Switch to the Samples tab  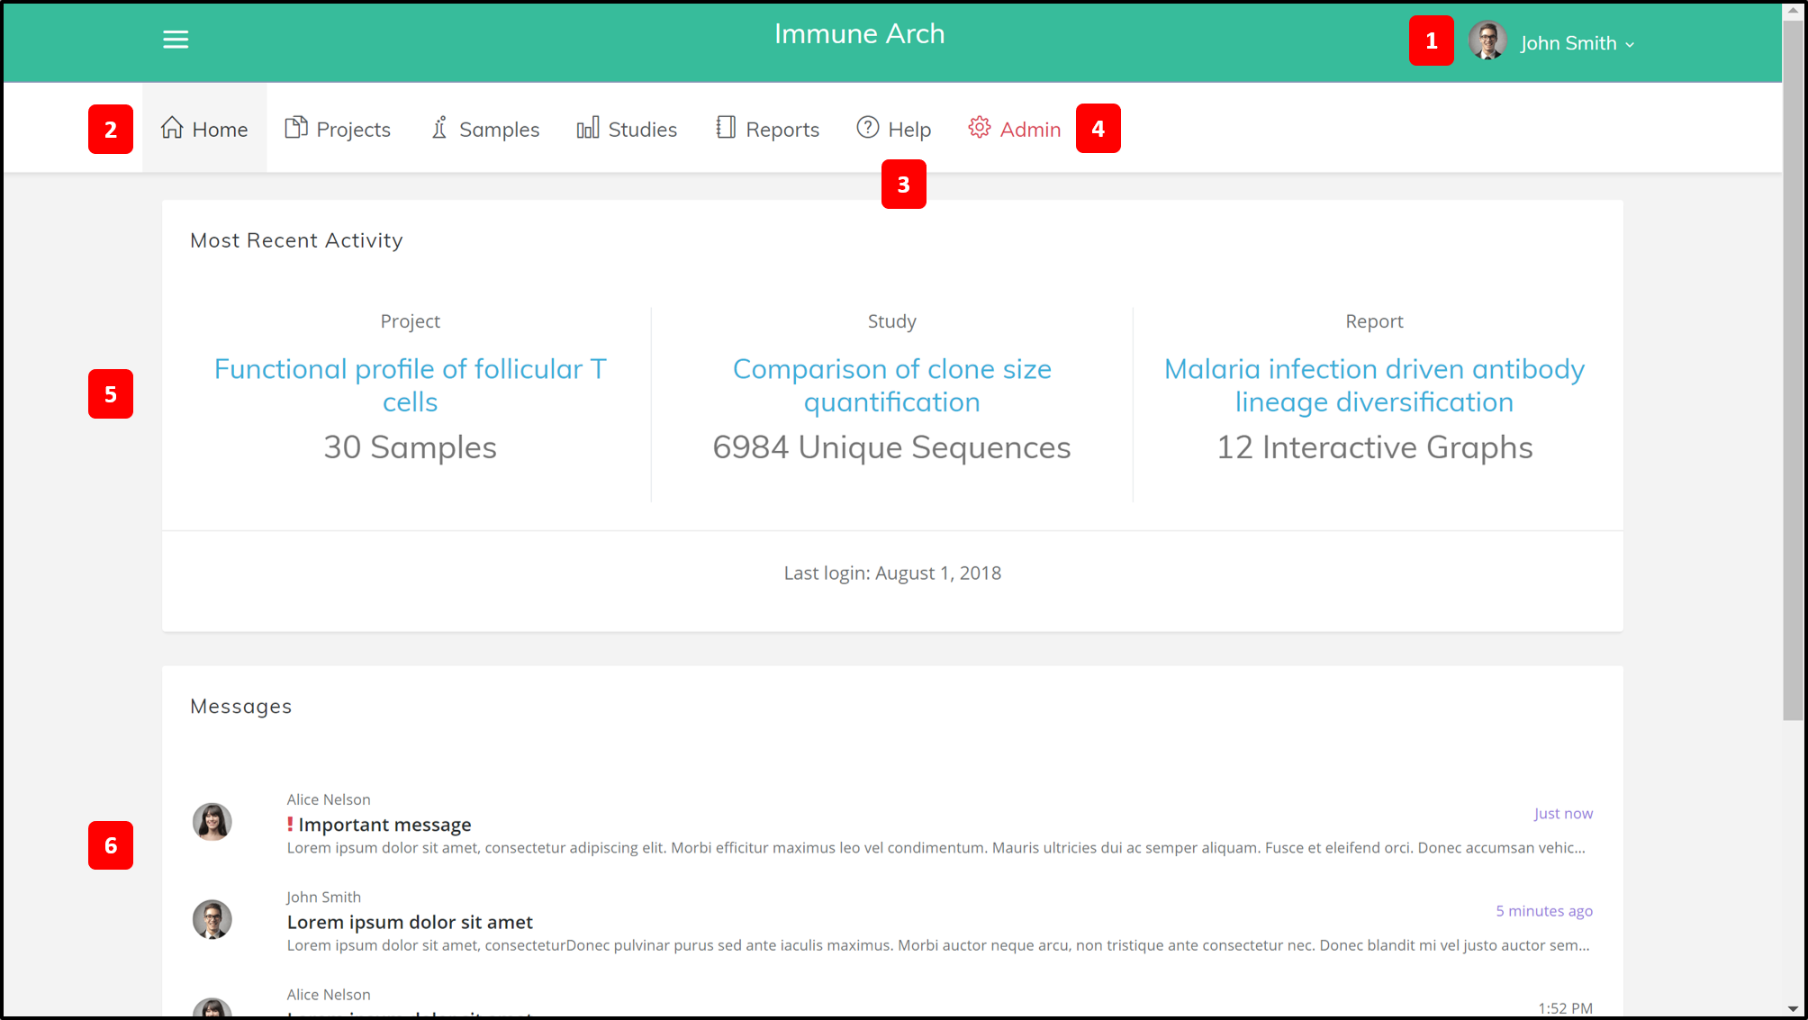(485, 128)
